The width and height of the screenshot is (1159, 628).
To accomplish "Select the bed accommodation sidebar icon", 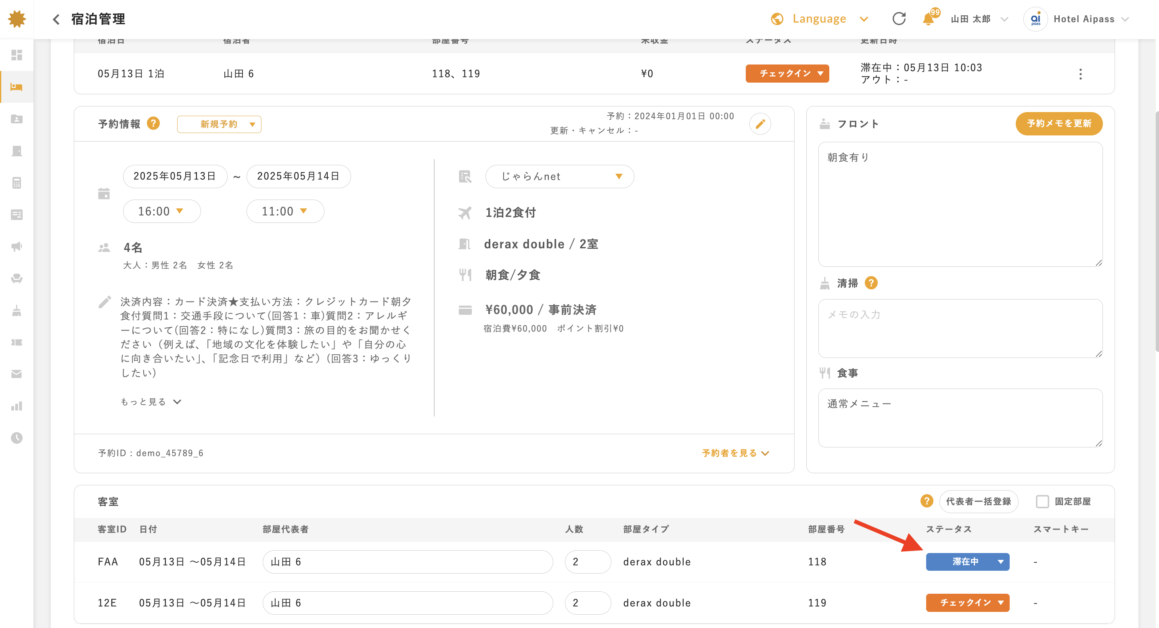I will 17,87.
